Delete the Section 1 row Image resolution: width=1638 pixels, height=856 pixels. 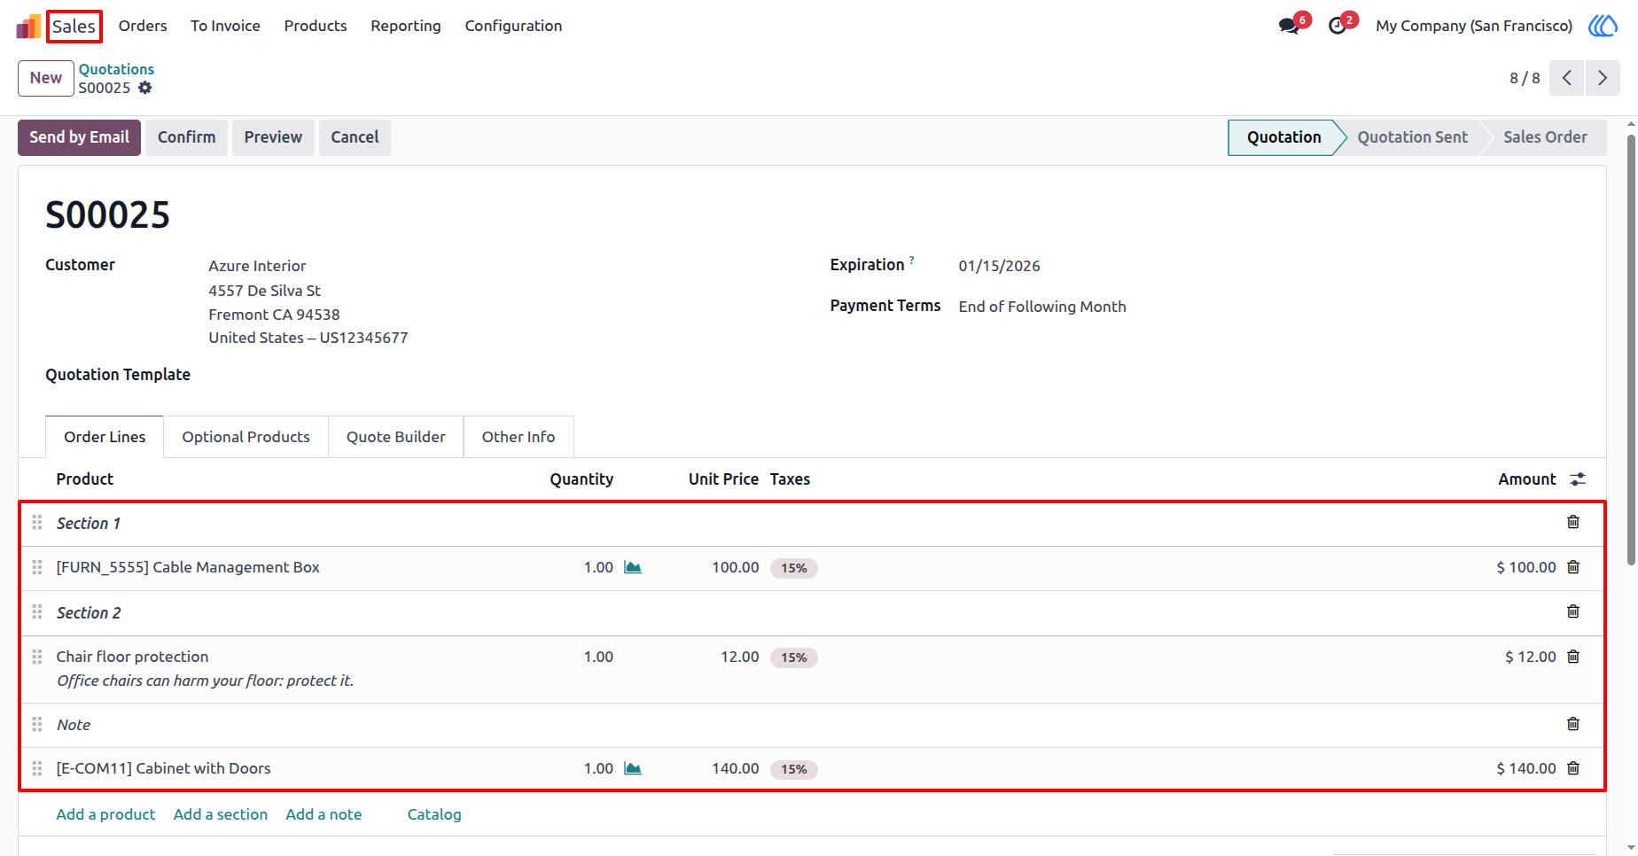(1573, 522)
